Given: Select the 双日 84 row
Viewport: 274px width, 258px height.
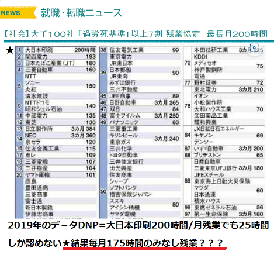Looking at the screenshot, I should [x=140, y=109].
